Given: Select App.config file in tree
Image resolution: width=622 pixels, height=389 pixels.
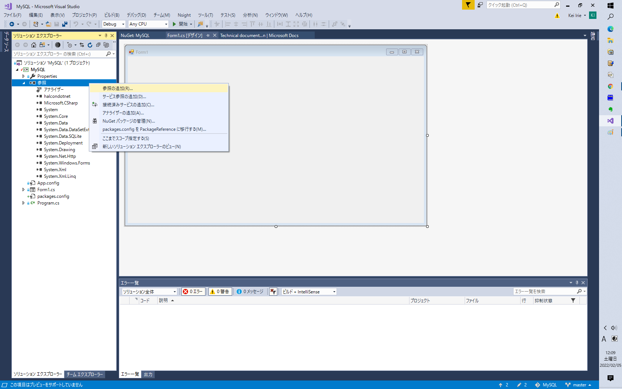Looking at the screenshot, I should click(48, 183).
